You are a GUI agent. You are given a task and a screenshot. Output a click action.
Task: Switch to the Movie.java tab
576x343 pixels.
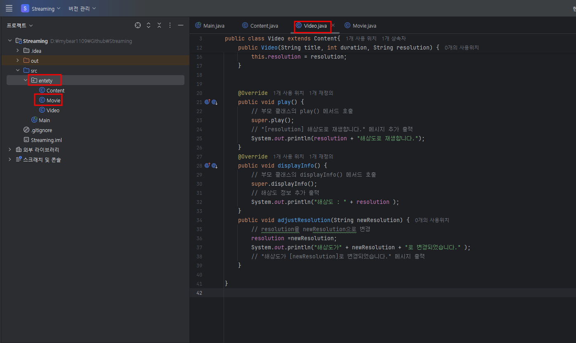(x=361, y=26)
